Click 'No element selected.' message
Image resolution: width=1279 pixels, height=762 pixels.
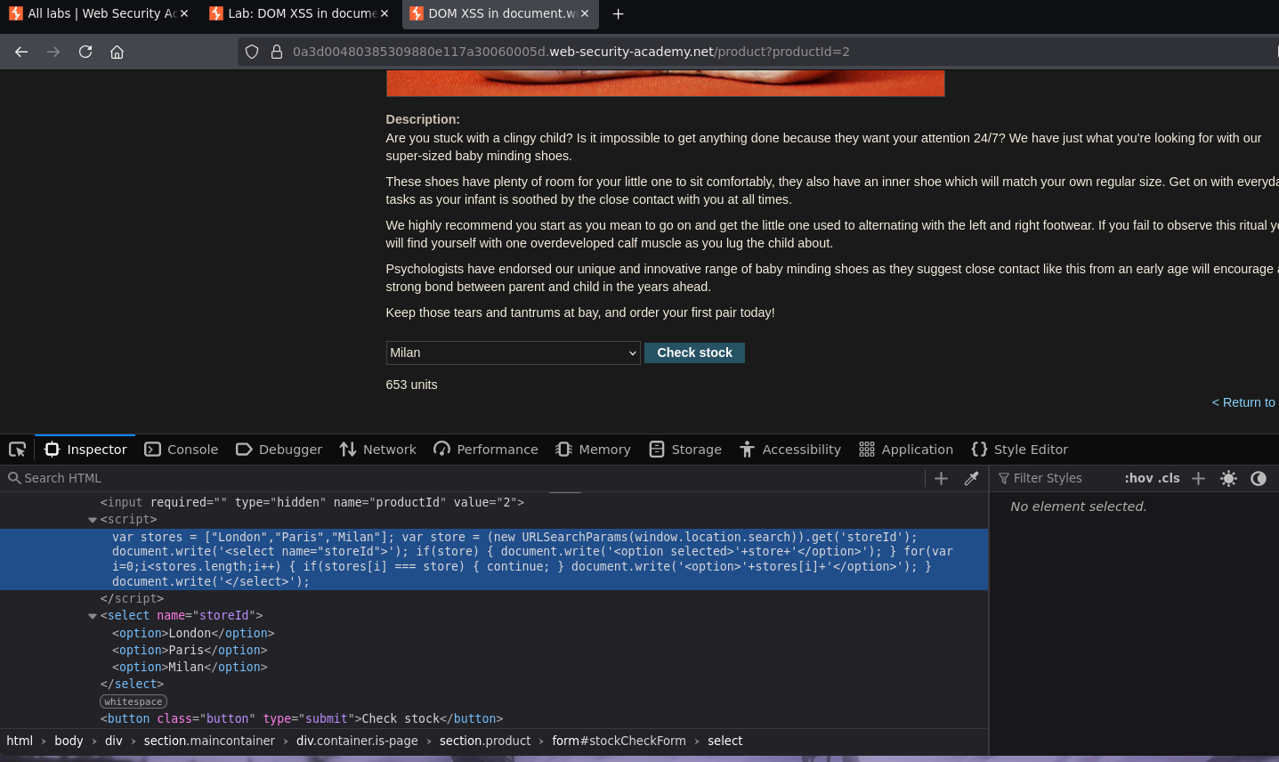pos(1078,507)
